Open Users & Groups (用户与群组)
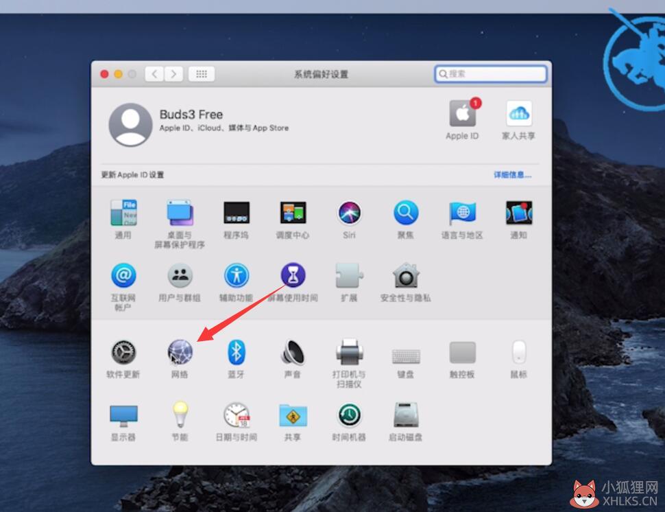The width and height of the screenshot is (665, 512). [180, 275]
